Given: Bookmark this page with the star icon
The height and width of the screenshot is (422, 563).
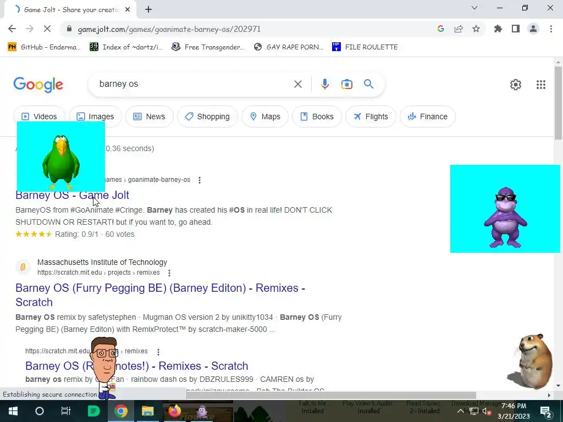Looking at the screenshot, I should click(x=476, y=29).
